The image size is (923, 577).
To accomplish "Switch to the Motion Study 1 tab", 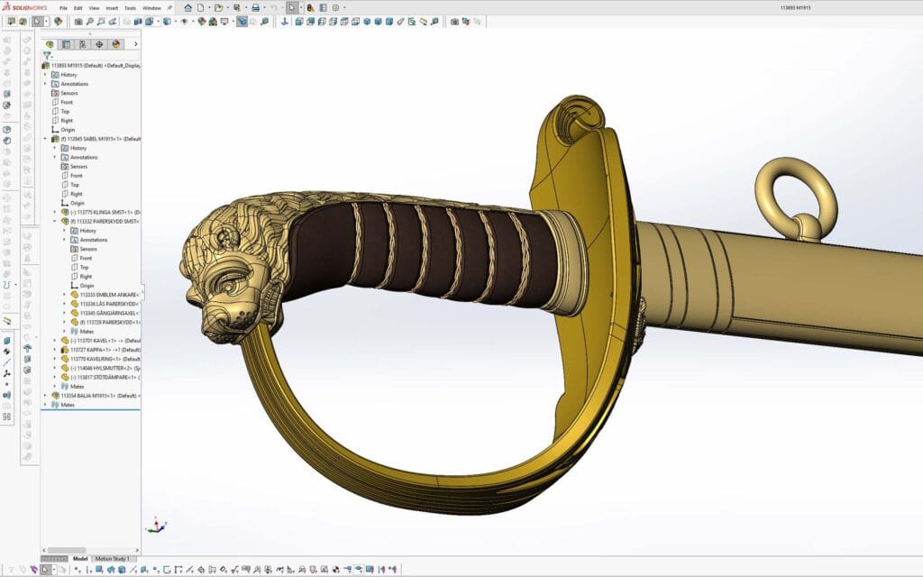I will [x=114, y=558].
